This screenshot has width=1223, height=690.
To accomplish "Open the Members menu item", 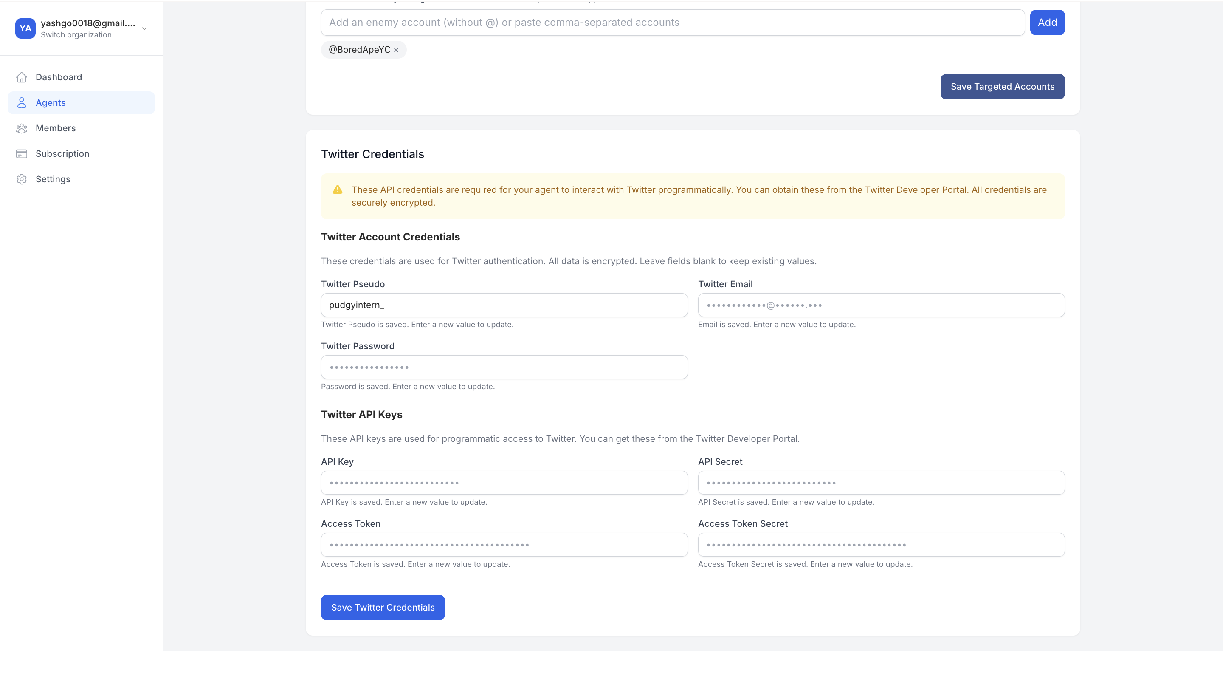I will tap(56, 128).
